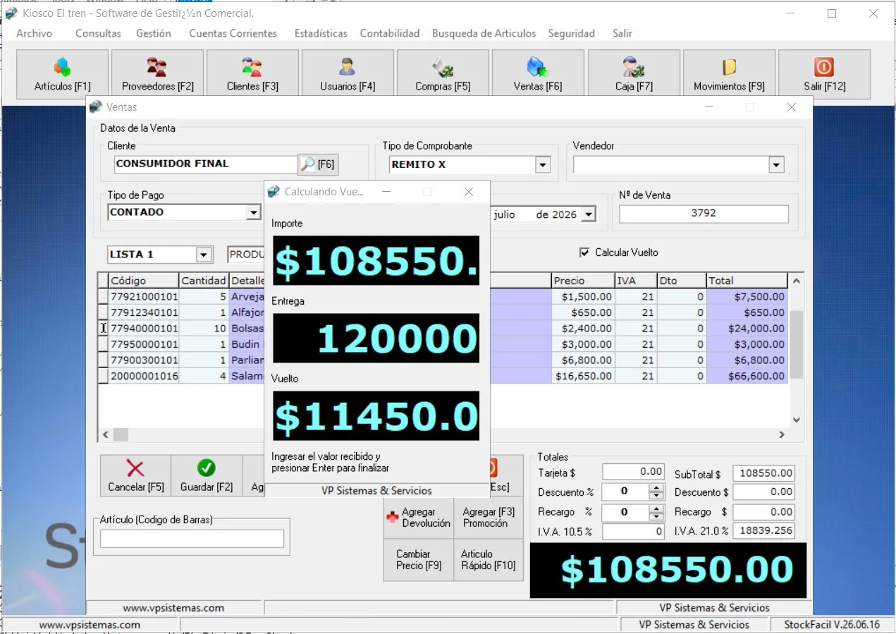Click the Tarjeta $ input field
The image size is (896, 634).
click(x=633, y=472)
